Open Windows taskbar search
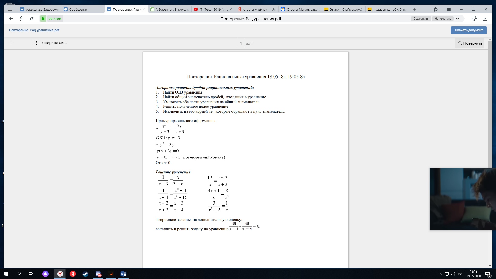Viewport: 496px width, 279px height. tap(19, 274)
